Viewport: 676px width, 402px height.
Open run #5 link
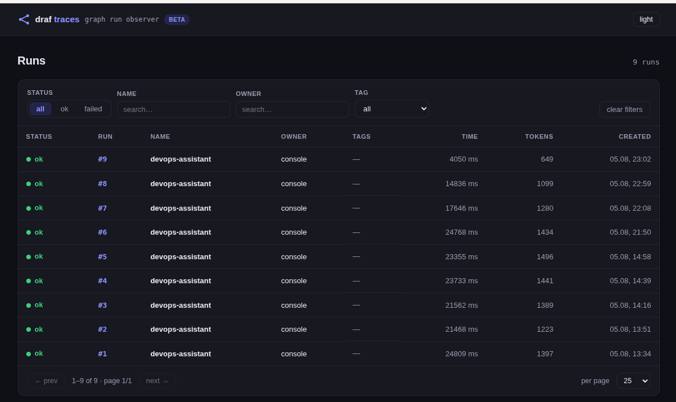click(x=102, y=257)
